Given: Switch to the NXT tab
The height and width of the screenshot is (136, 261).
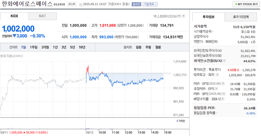Looking at the screenshot, I should click(42, 16).
